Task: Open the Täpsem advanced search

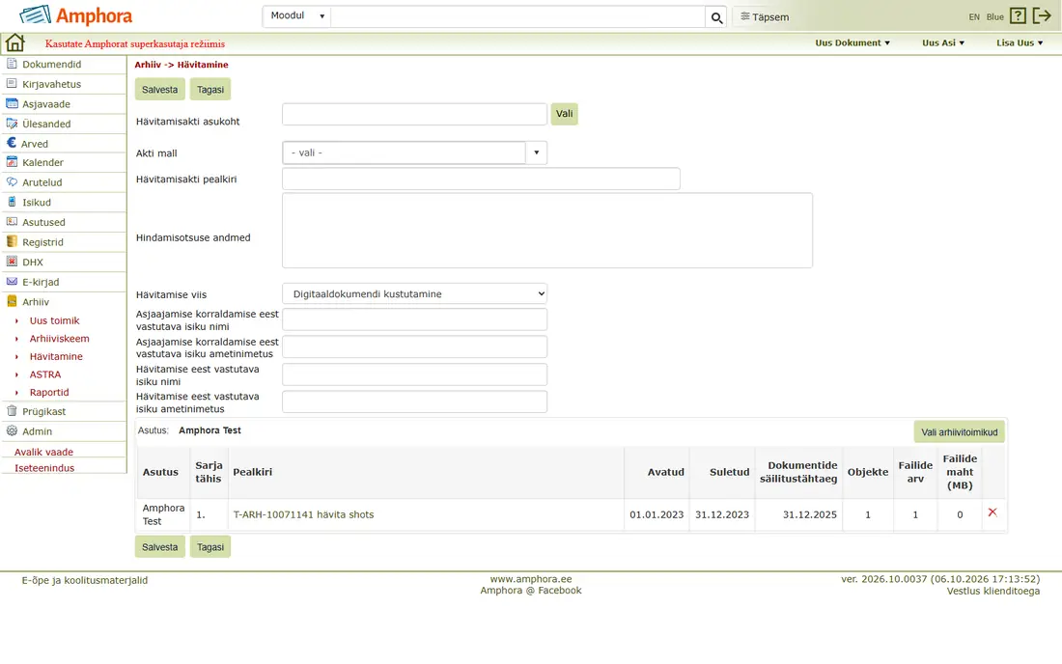Action: point(765,17)
